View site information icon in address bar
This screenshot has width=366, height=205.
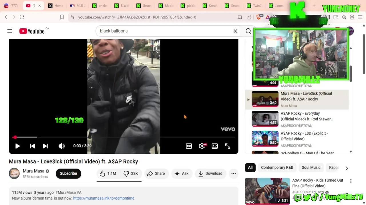click(72, 17)
